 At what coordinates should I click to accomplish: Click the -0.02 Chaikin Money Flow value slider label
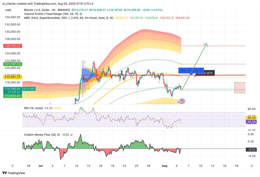click(251, 149)
